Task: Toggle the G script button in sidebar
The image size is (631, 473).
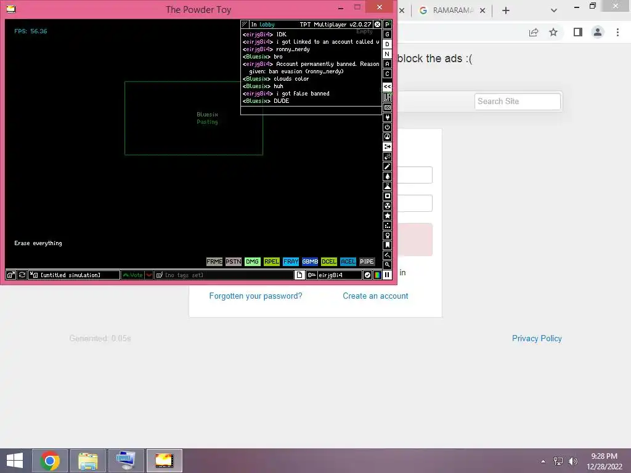Action: pyautogui.click(x=387, y=34)
